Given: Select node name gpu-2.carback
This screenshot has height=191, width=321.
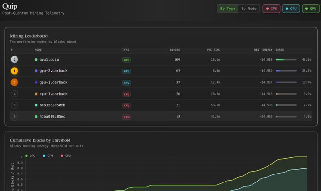Looking at the screenshot, I should [53, 71].
